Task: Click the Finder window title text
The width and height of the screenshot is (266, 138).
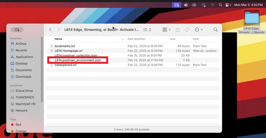Action: (102, 30)
